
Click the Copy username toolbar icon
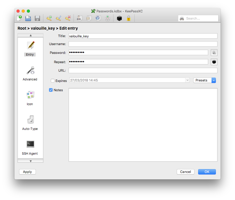pos(79,18)
